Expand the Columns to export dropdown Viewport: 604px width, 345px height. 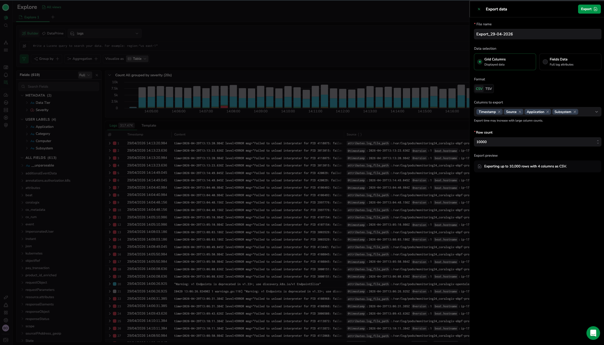coord(596,112)
